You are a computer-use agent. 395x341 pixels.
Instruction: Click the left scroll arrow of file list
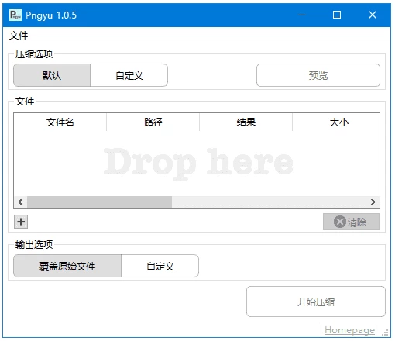20,201
